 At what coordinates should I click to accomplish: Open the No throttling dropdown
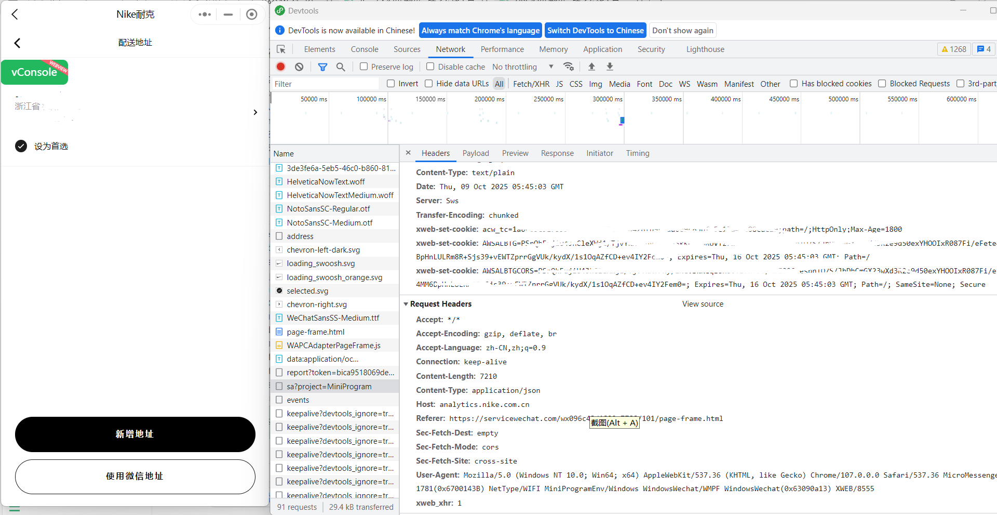522,67
